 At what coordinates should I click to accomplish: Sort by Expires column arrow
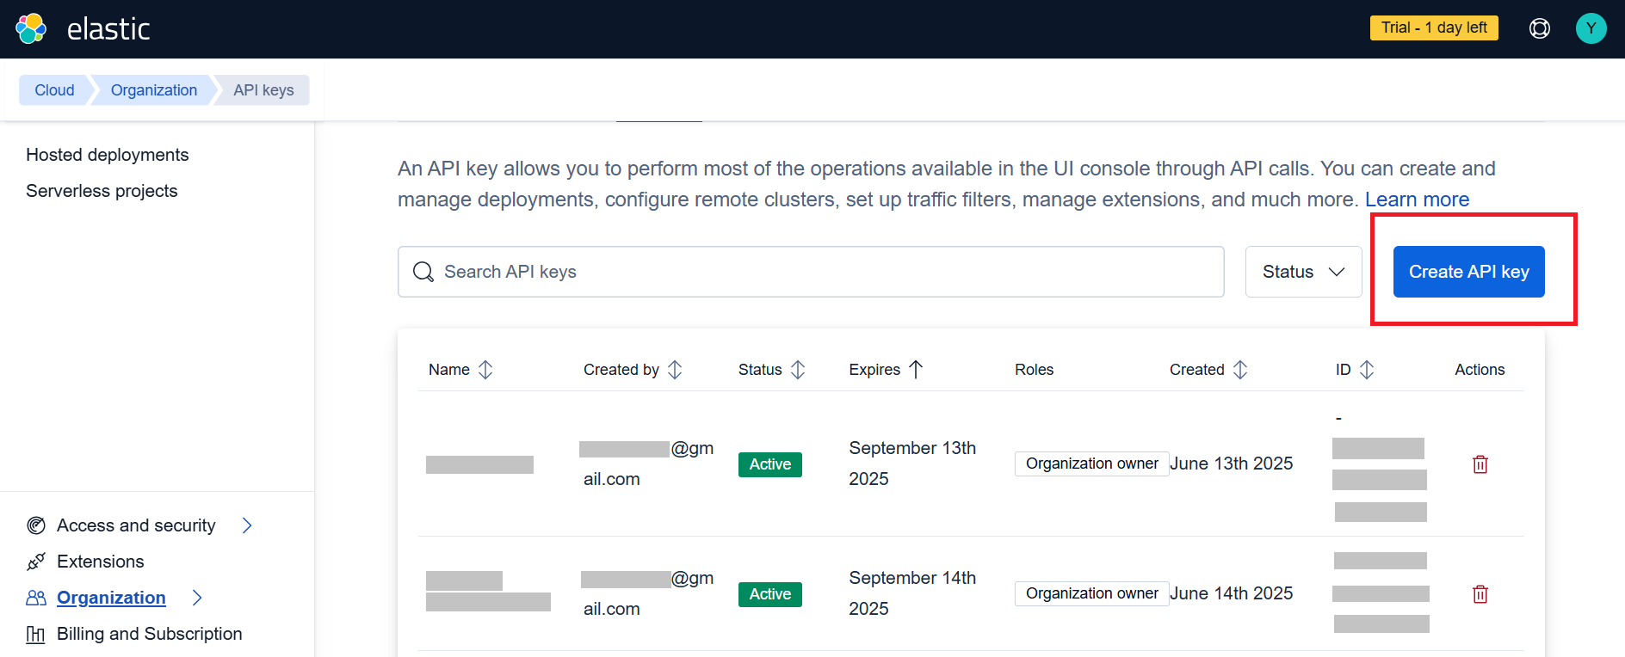coord(916,370)
